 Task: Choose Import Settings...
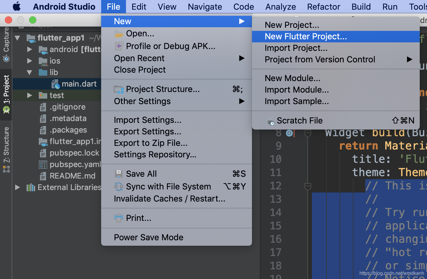click(x=177, y=120)
